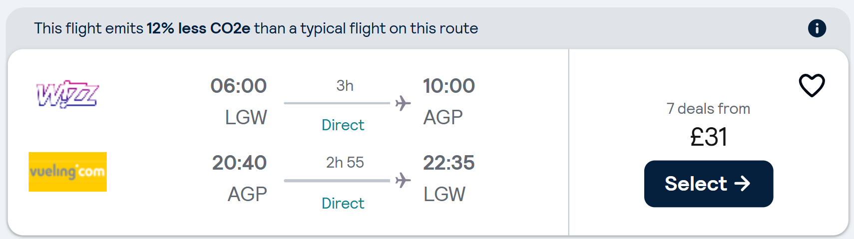Click the return flight airplane icon
The height and width of the screenshot is (239, 854).
point(403,180)
